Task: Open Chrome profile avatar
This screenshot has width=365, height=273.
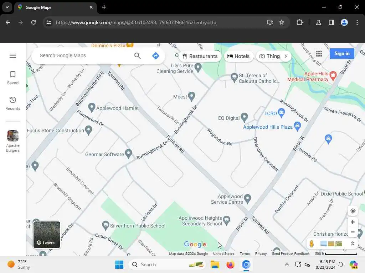Action: click(x=344, y=22)
